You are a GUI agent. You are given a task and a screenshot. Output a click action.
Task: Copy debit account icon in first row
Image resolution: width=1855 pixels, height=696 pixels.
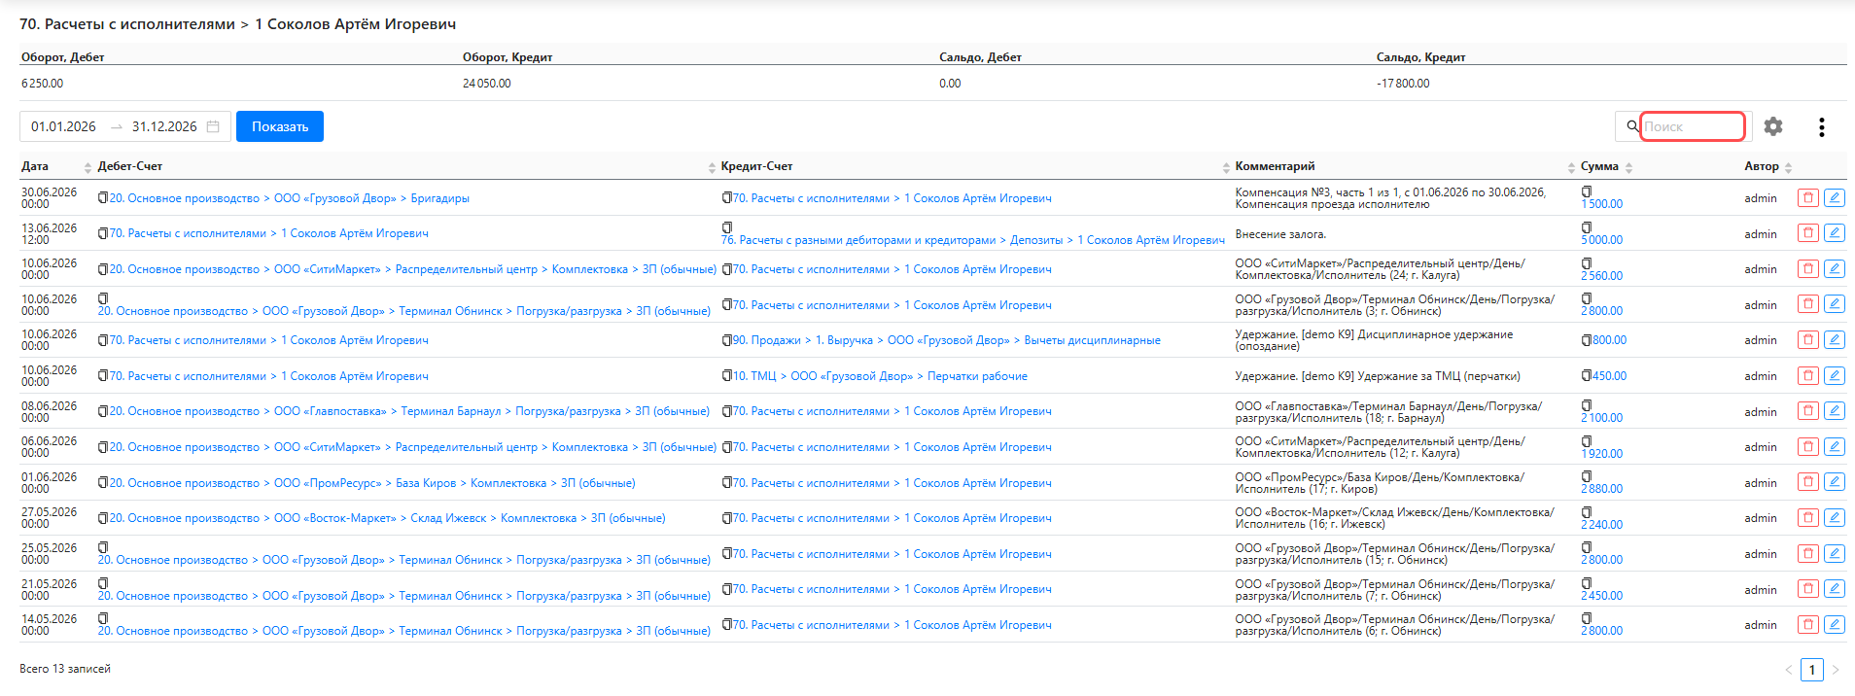point(103,197)
